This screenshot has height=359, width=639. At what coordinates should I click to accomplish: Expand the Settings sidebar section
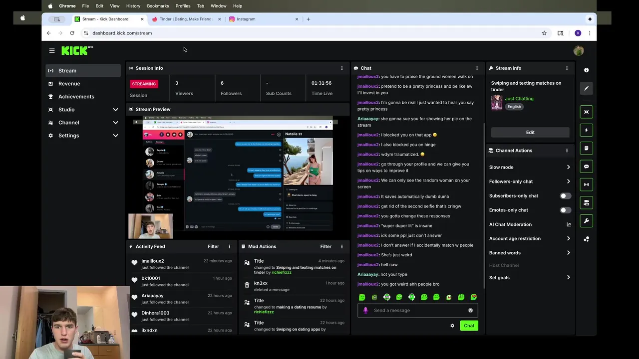pyautogui.click(x=115, y=136)
